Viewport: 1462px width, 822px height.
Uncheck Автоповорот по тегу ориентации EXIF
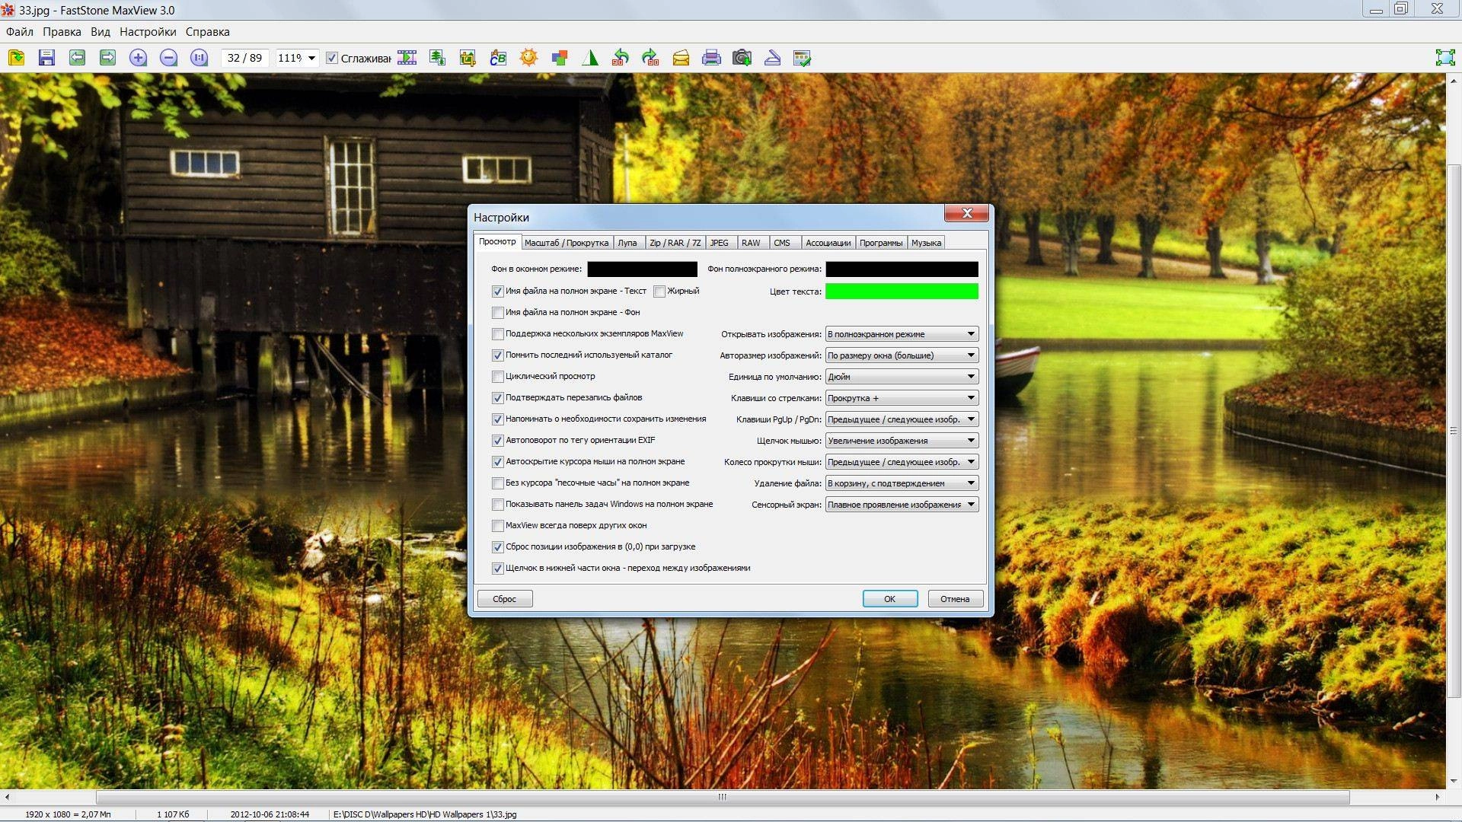tap(498, 441)
